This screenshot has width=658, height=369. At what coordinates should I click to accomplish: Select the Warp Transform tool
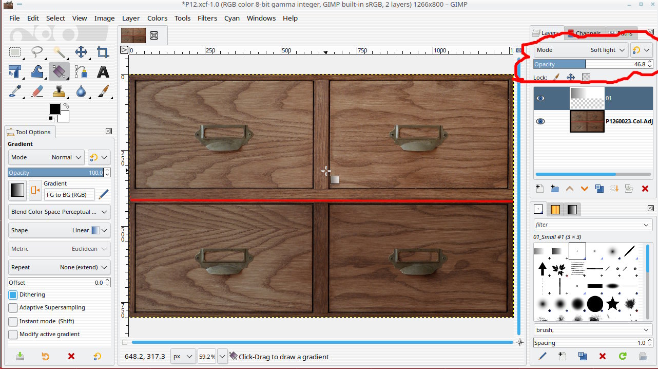pyautogui.click(x=37, y=71)
